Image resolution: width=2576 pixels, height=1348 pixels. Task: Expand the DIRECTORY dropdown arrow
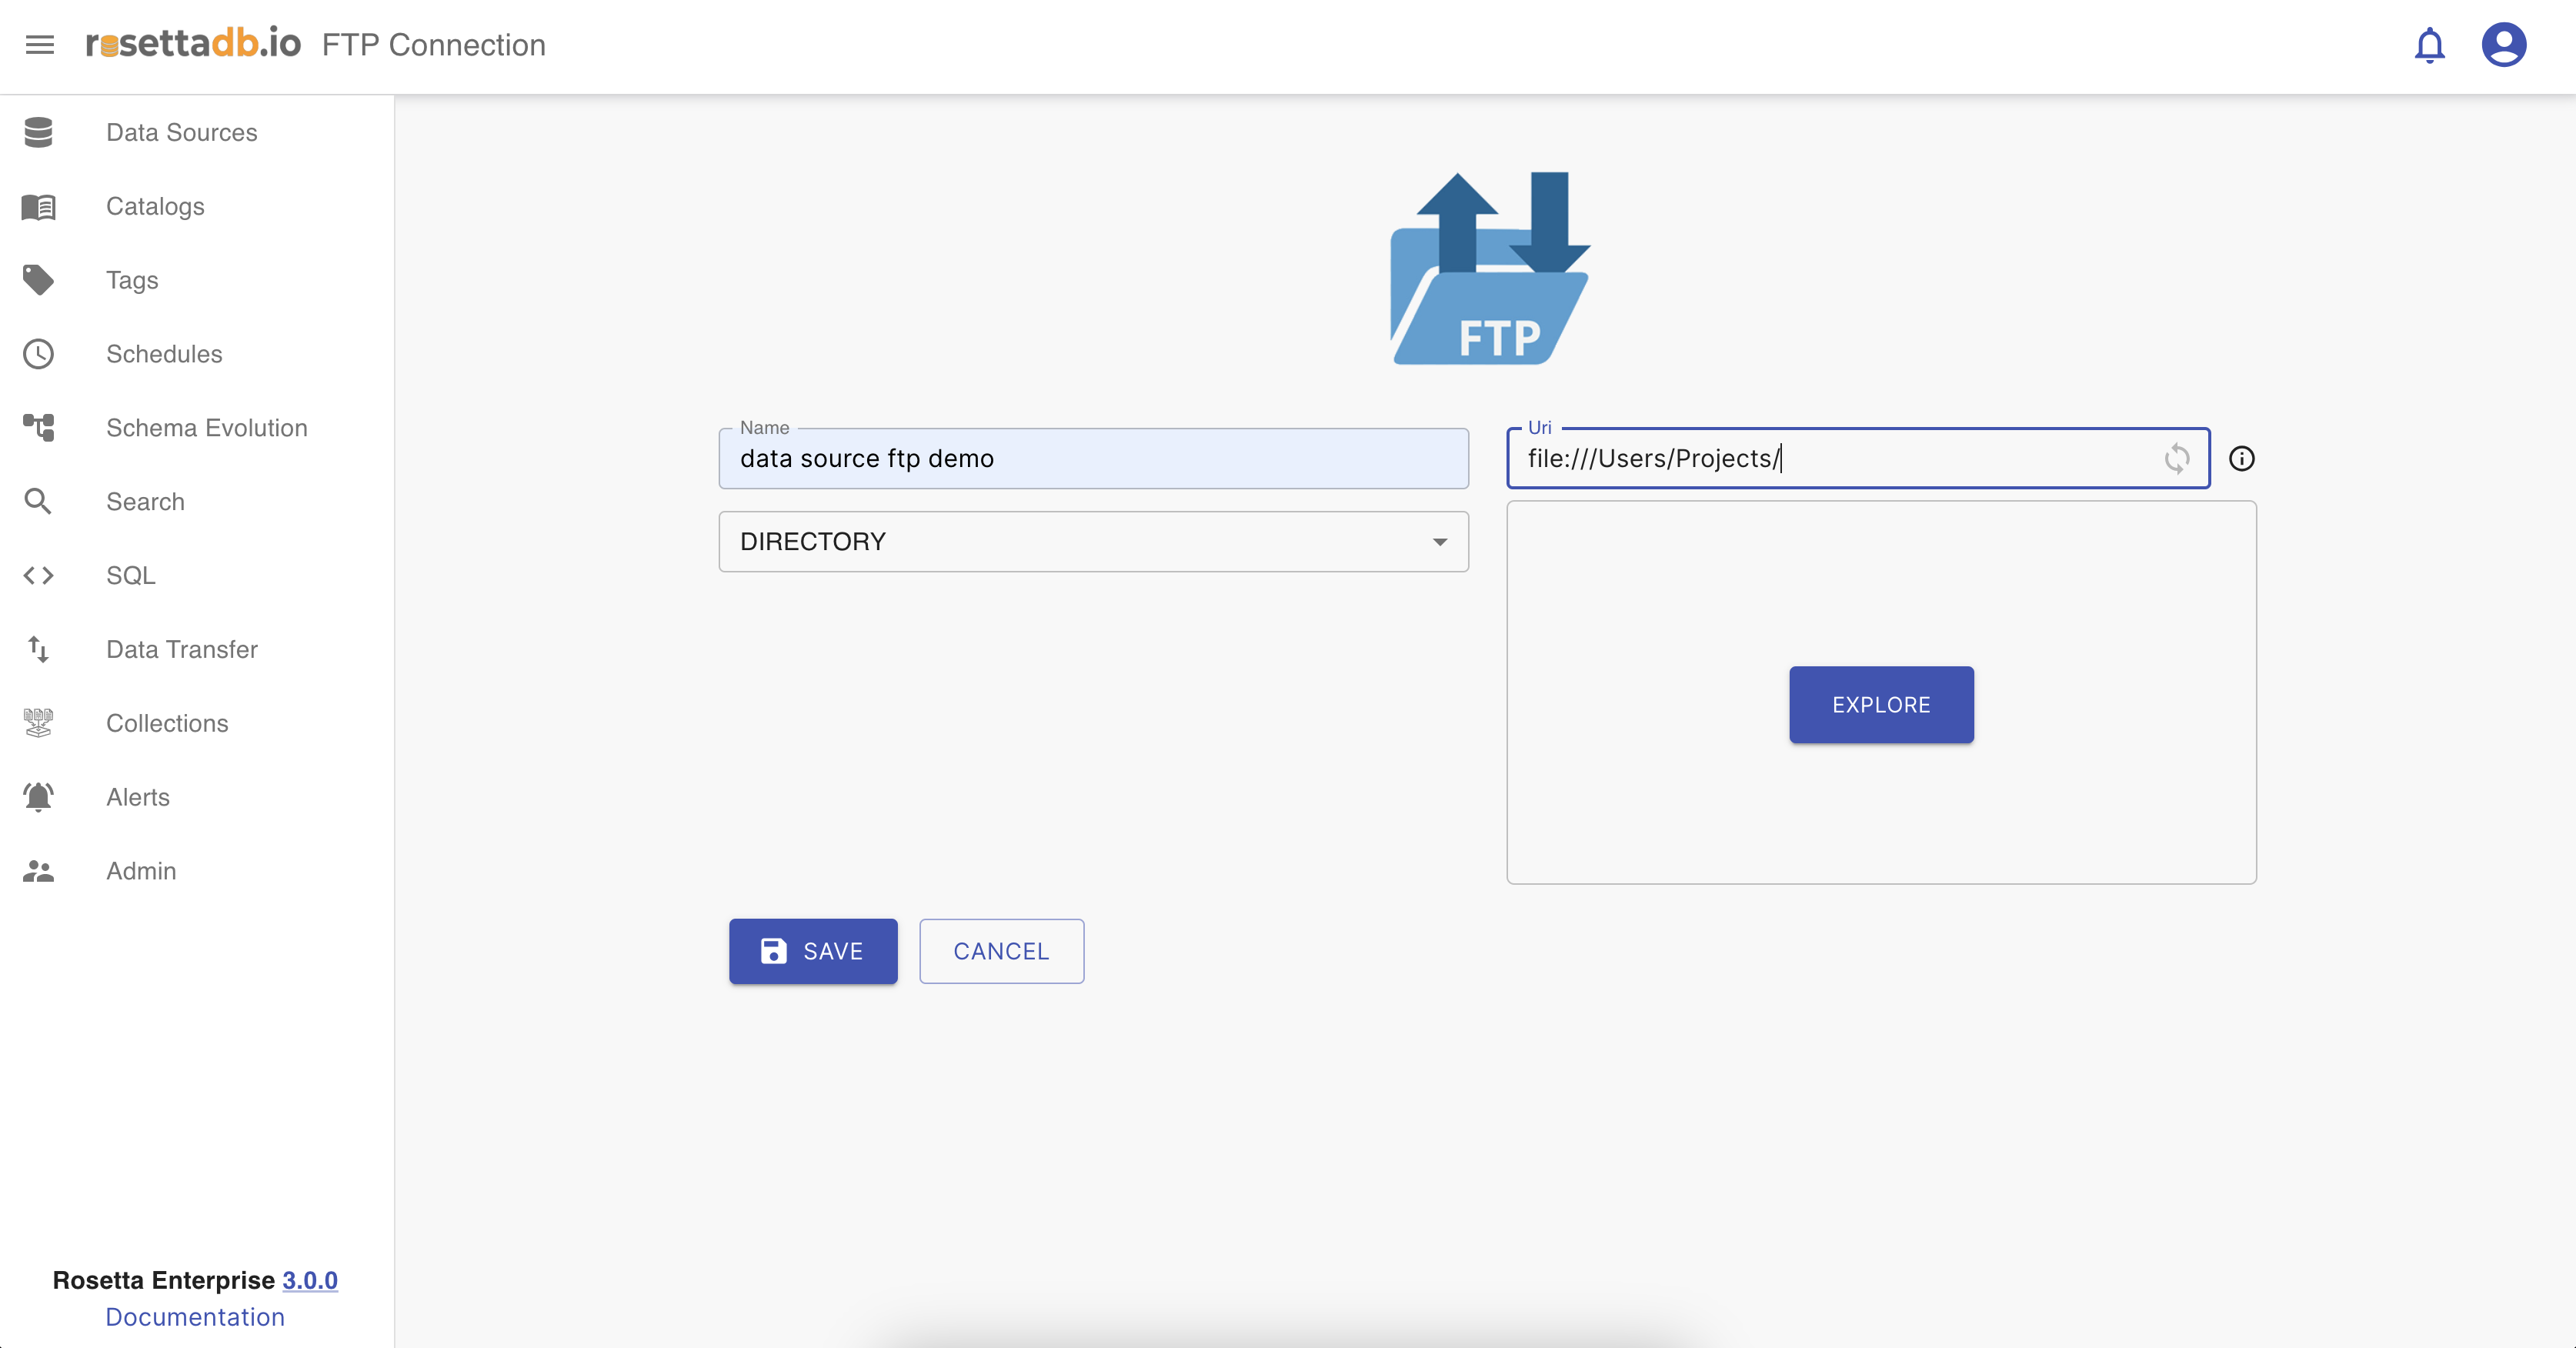(1439, 542)
